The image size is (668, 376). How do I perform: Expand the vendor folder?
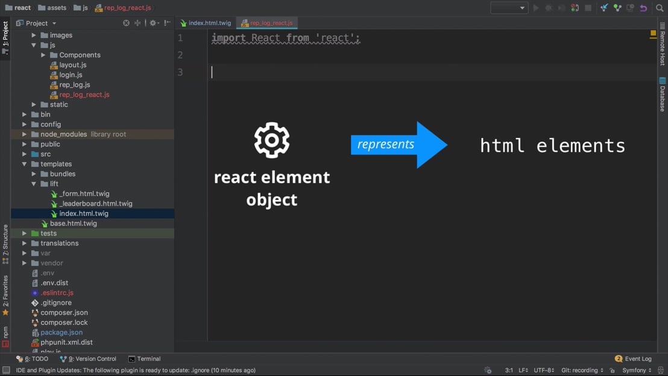click(24, 263)
